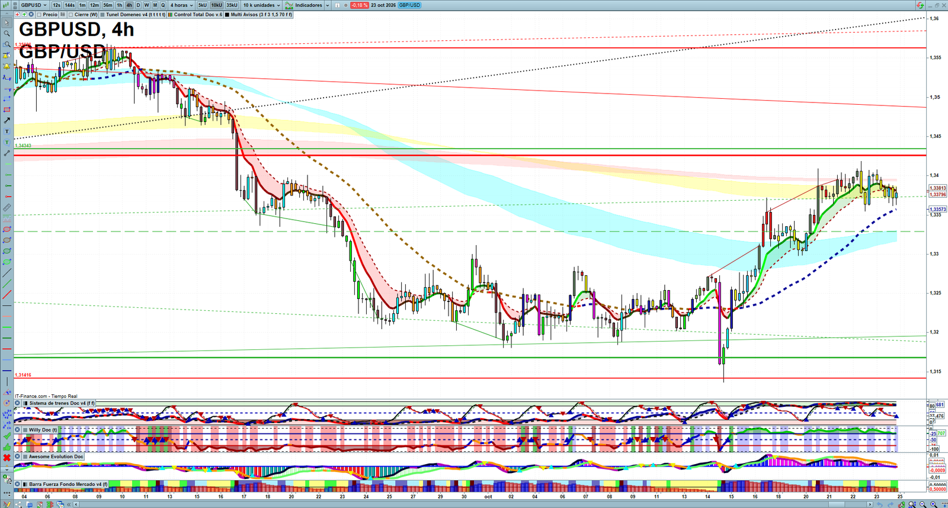The width and height of the screenshot is (948, 508).
Task: Switch to the W weekly timeframe
Action: click(x=146, y=5)
